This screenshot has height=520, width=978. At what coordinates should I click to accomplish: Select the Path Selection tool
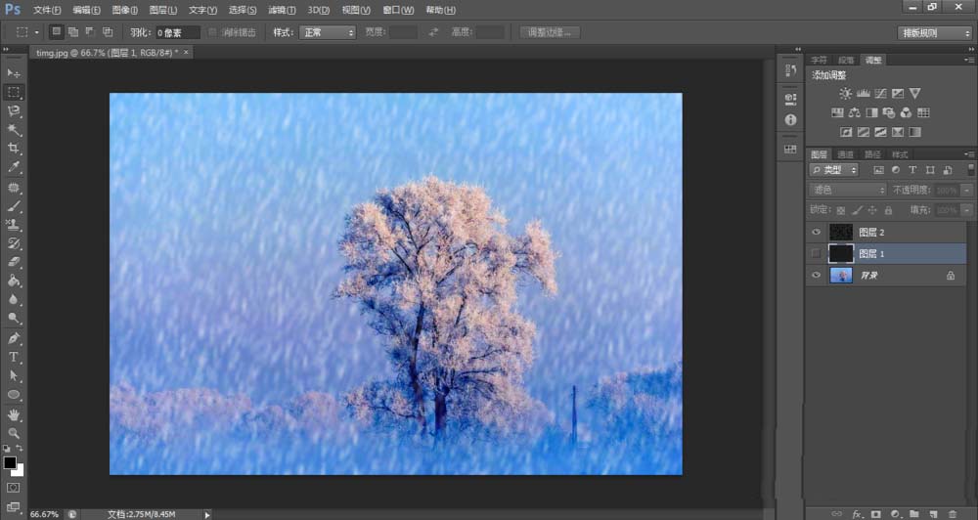14,376
